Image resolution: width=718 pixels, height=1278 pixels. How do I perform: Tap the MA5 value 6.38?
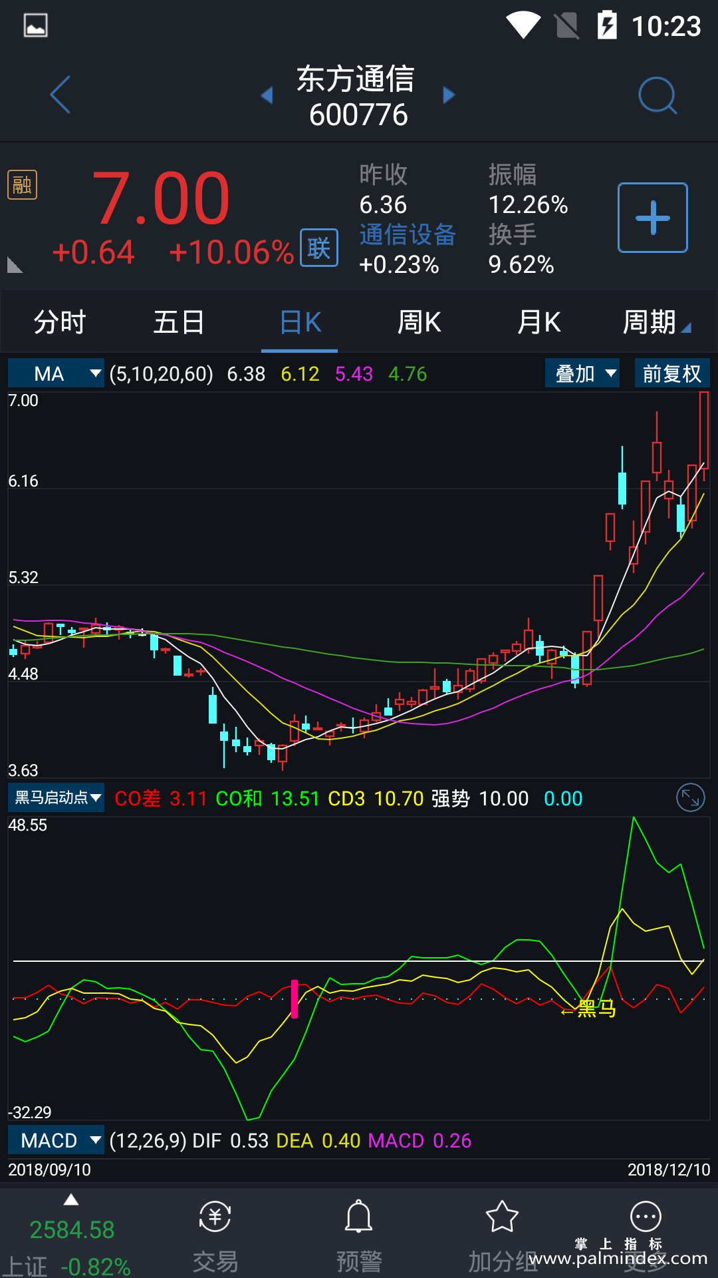point(246,374)
